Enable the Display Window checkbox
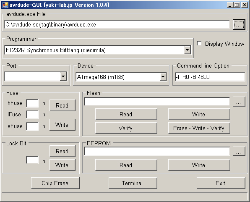 [199, 44]
